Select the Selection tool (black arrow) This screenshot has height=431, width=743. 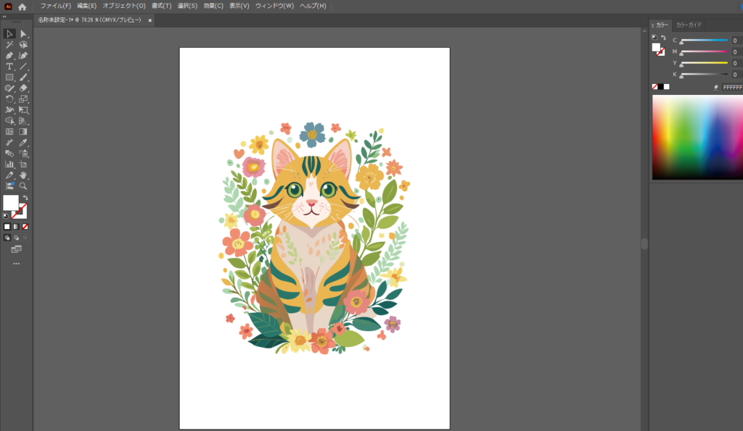coord(9,34)
